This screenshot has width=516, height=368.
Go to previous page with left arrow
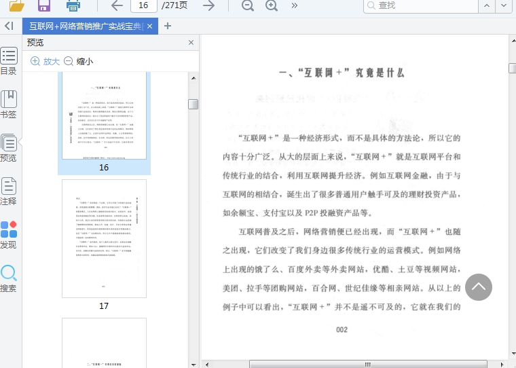coord(117,6)
